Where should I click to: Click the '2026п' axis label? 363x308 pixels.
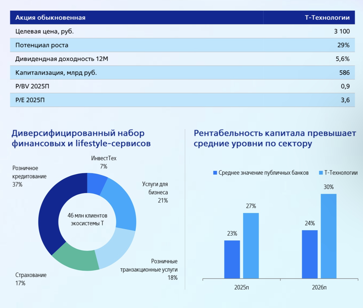(x=319, y=287)
